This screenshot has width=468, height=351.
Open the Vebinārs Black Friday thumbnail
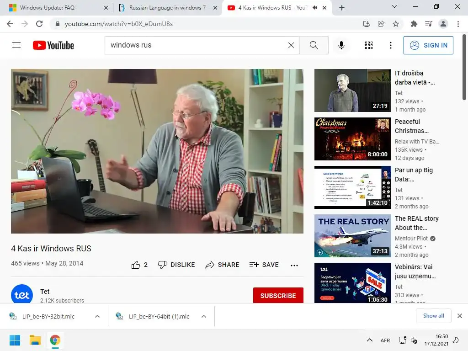tap(352, 283)
